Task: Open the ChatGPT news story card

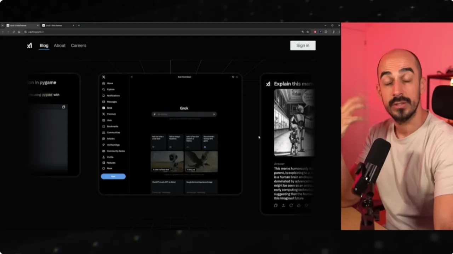Action: click(x=167, y=187)
